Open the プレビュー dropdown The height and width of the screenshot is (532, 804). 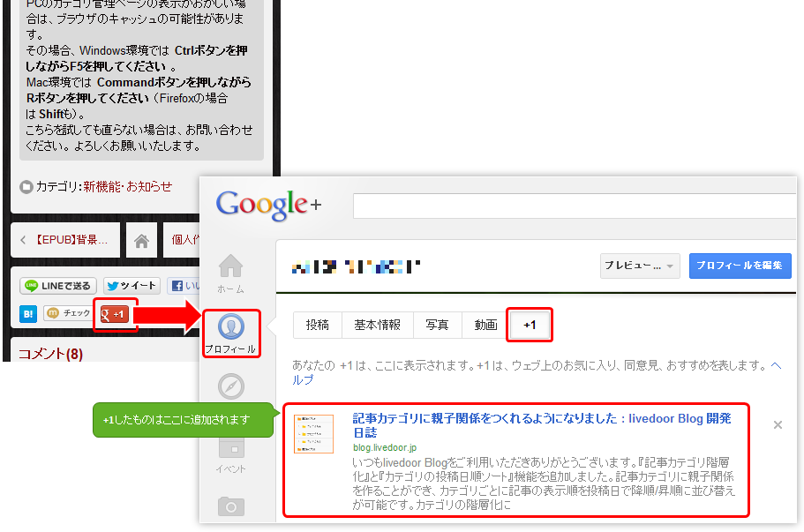point(640,266)
